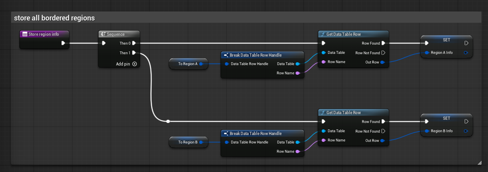
Task: Click the Then 0 execution pin on Sequence
Action: point(134,43)
